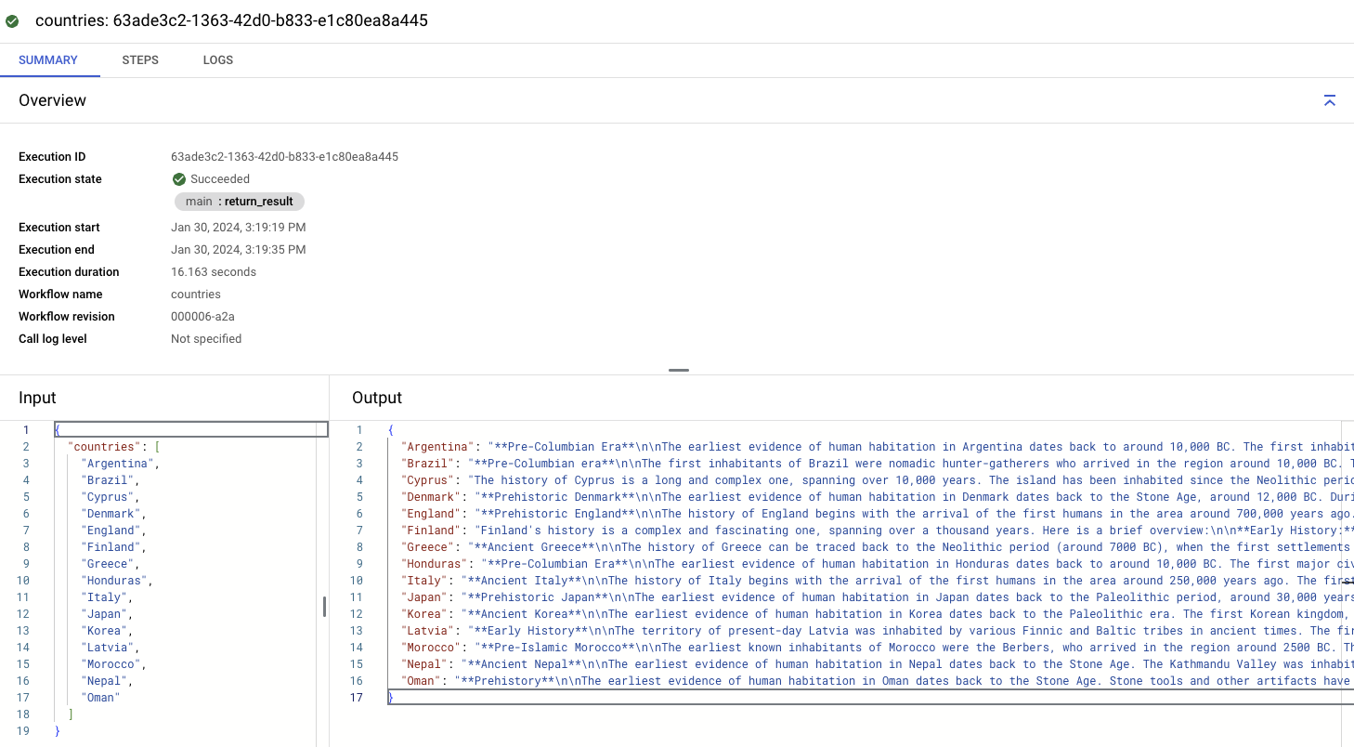Screen dimensions: 1354x747
Task: Click the "countries" key in Input JSON
Action: (104, 447)
